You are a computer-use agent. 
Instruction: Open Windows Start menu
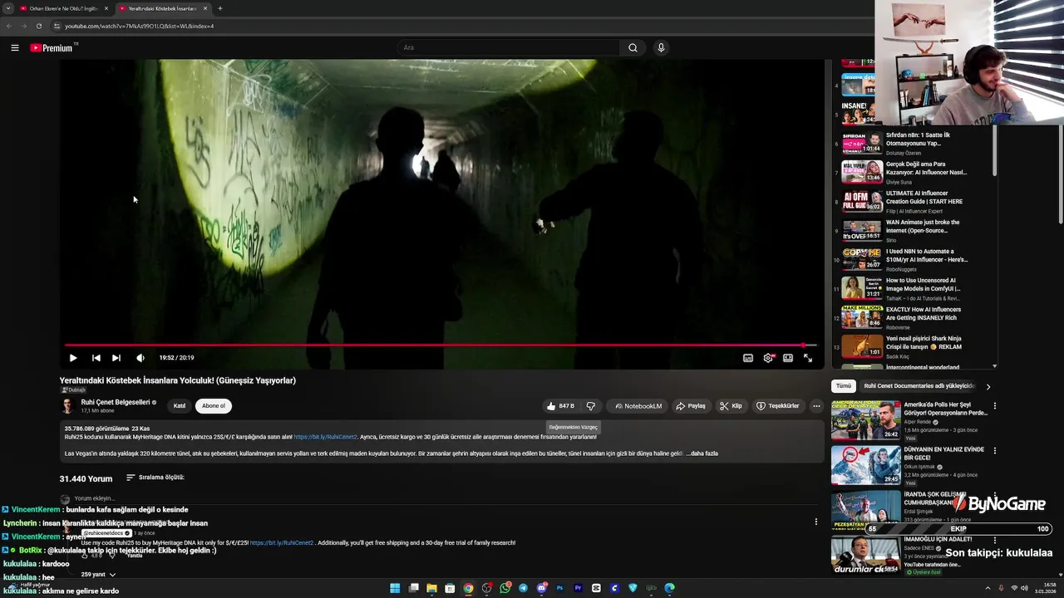395,588
